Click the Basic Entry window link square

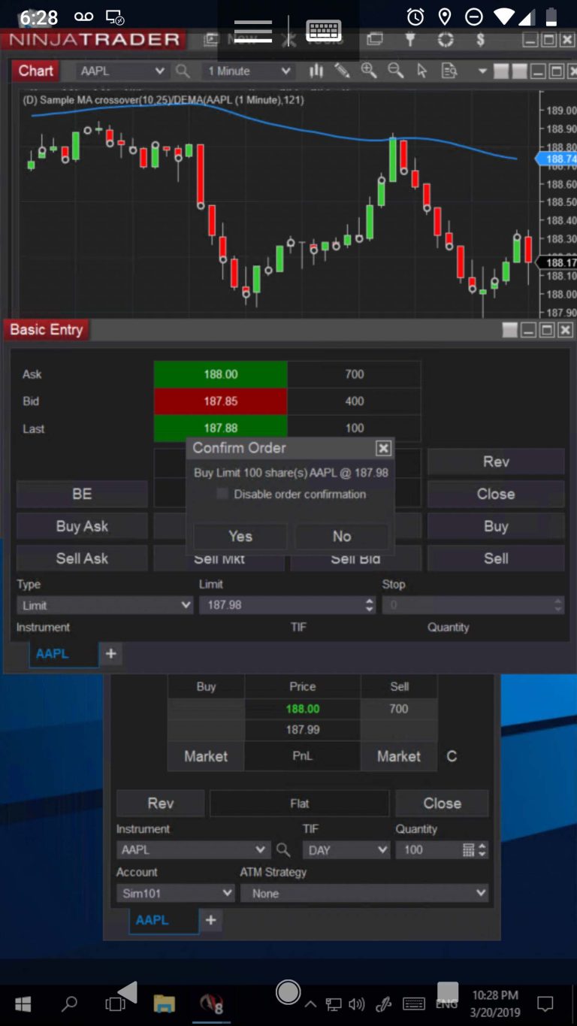click(510, 330)
